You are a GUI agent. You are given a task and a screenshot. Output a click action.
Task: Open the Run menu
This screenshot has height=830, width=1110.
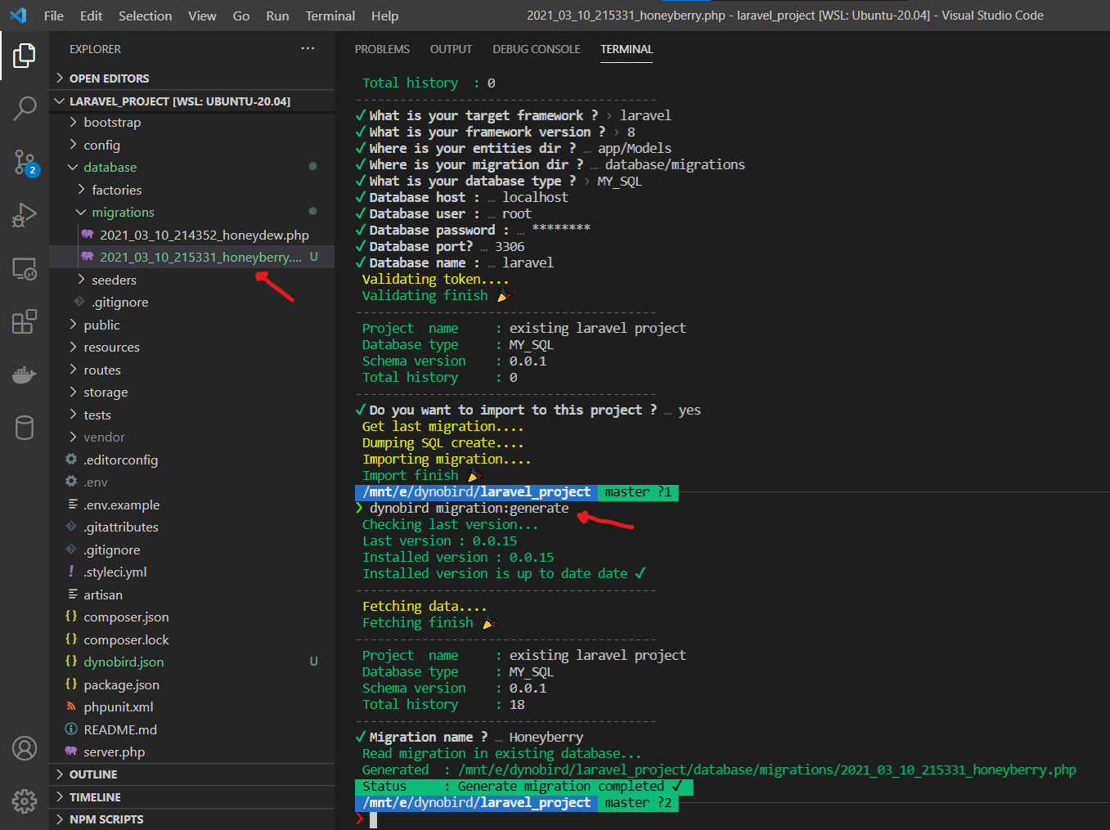(277, 16)
